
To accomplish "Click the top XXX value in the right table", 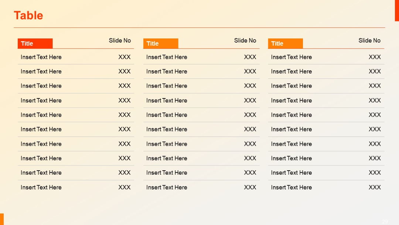I will (x=375, y=57).
